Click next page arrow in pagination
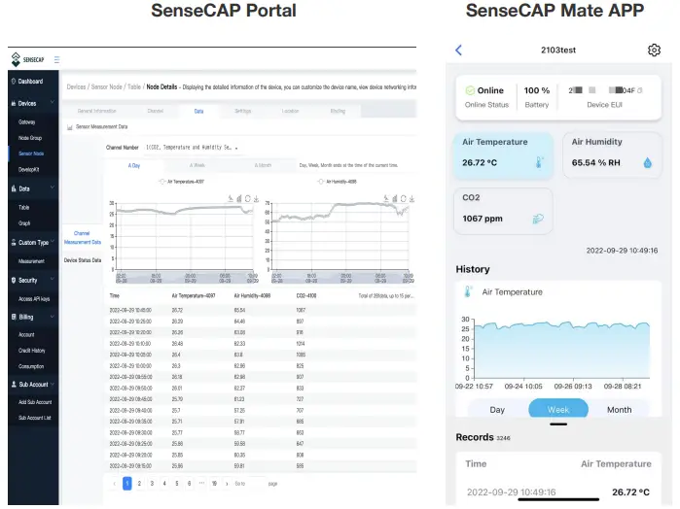Image resolution: width=680 pixels, height=509 pixels. [x=227, y=484]
